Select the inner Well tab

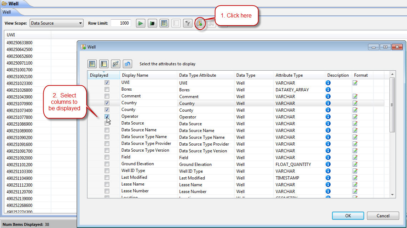(7, 12)
